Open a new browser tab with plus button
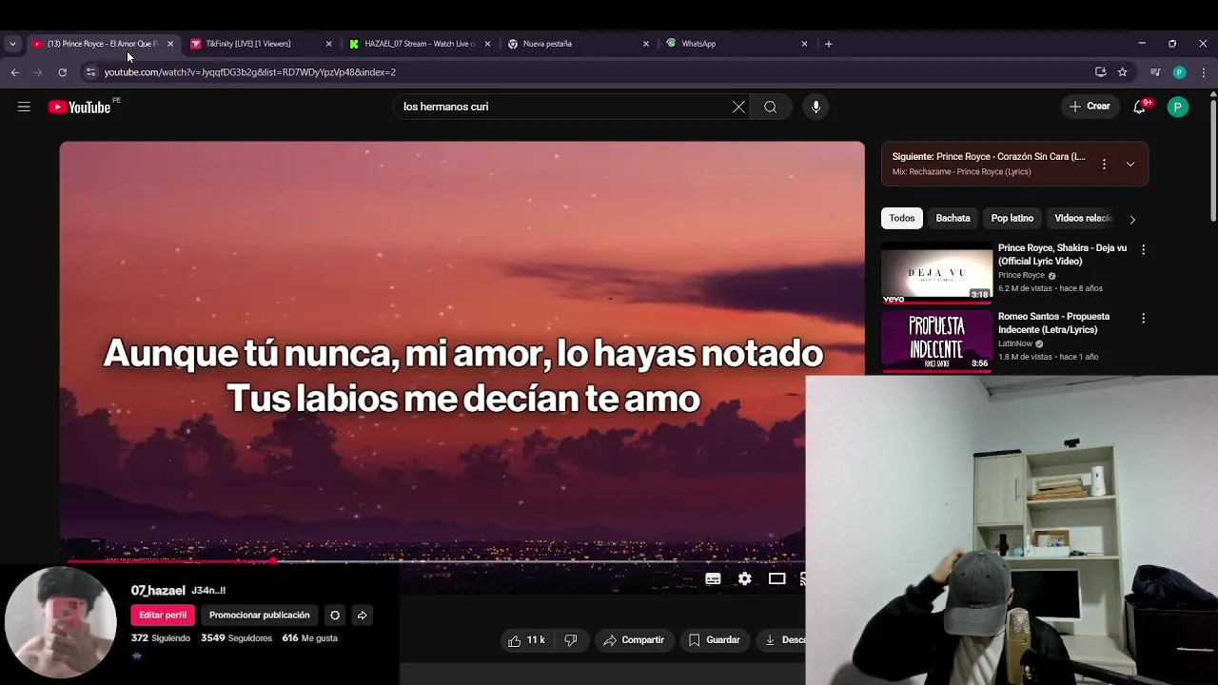This screenshot has width=1218, height=685. pyautogui.click(x=828, y=44)
